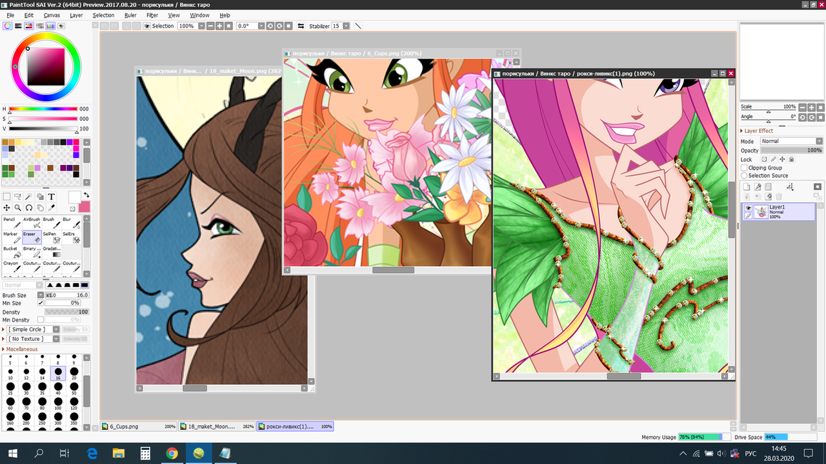Open the Stabilizer level dropdown
Screen dimensions: 826x464
tap(347, 26)
